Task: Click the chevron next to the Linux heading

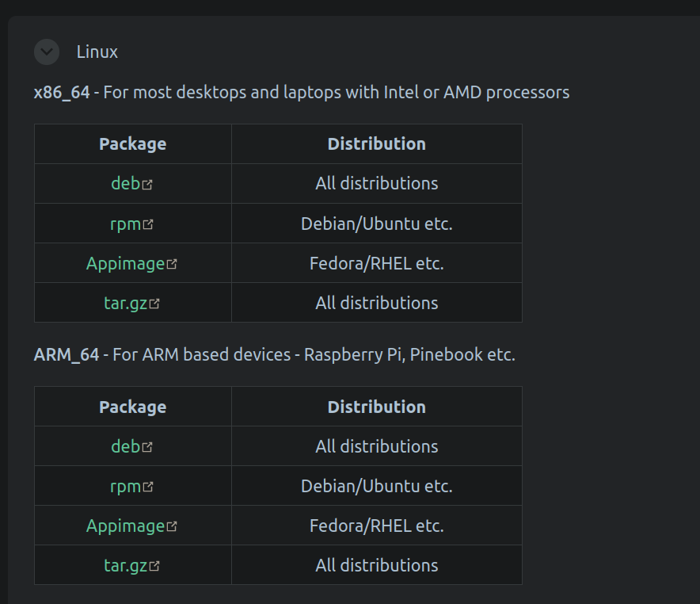Action: tap(46, 52)
